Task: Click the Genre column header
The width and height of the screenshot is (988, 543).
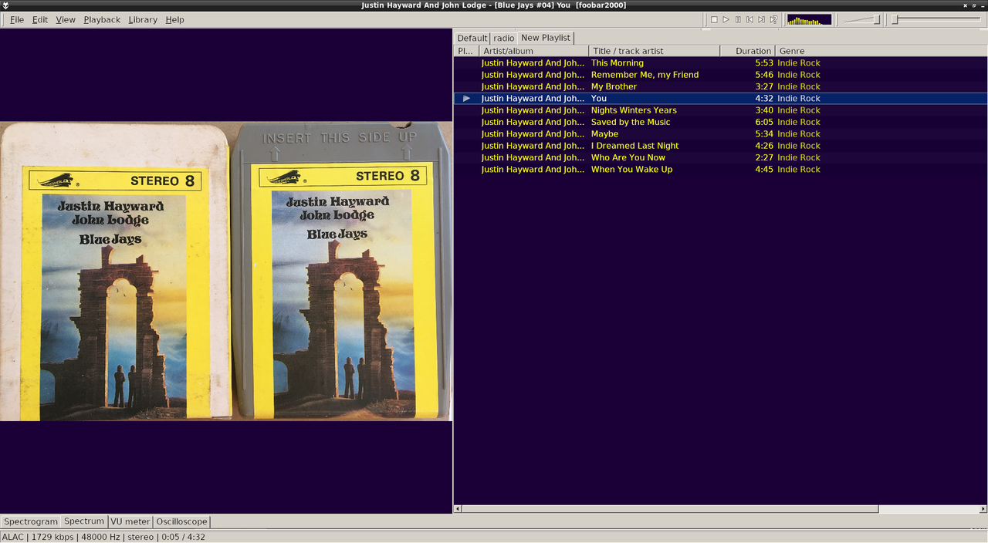Action: tap(880, 51)
